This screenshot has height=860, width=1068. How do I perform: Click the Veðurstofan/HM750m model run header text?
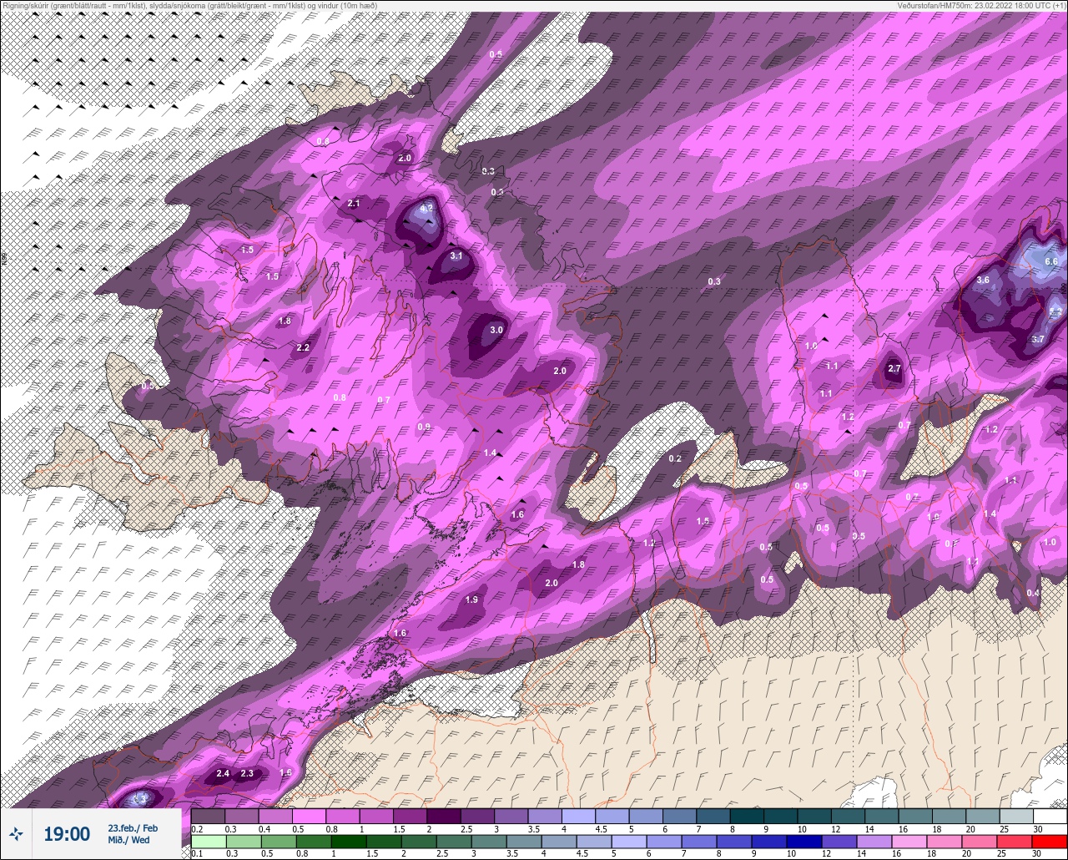tap(980, 5)
